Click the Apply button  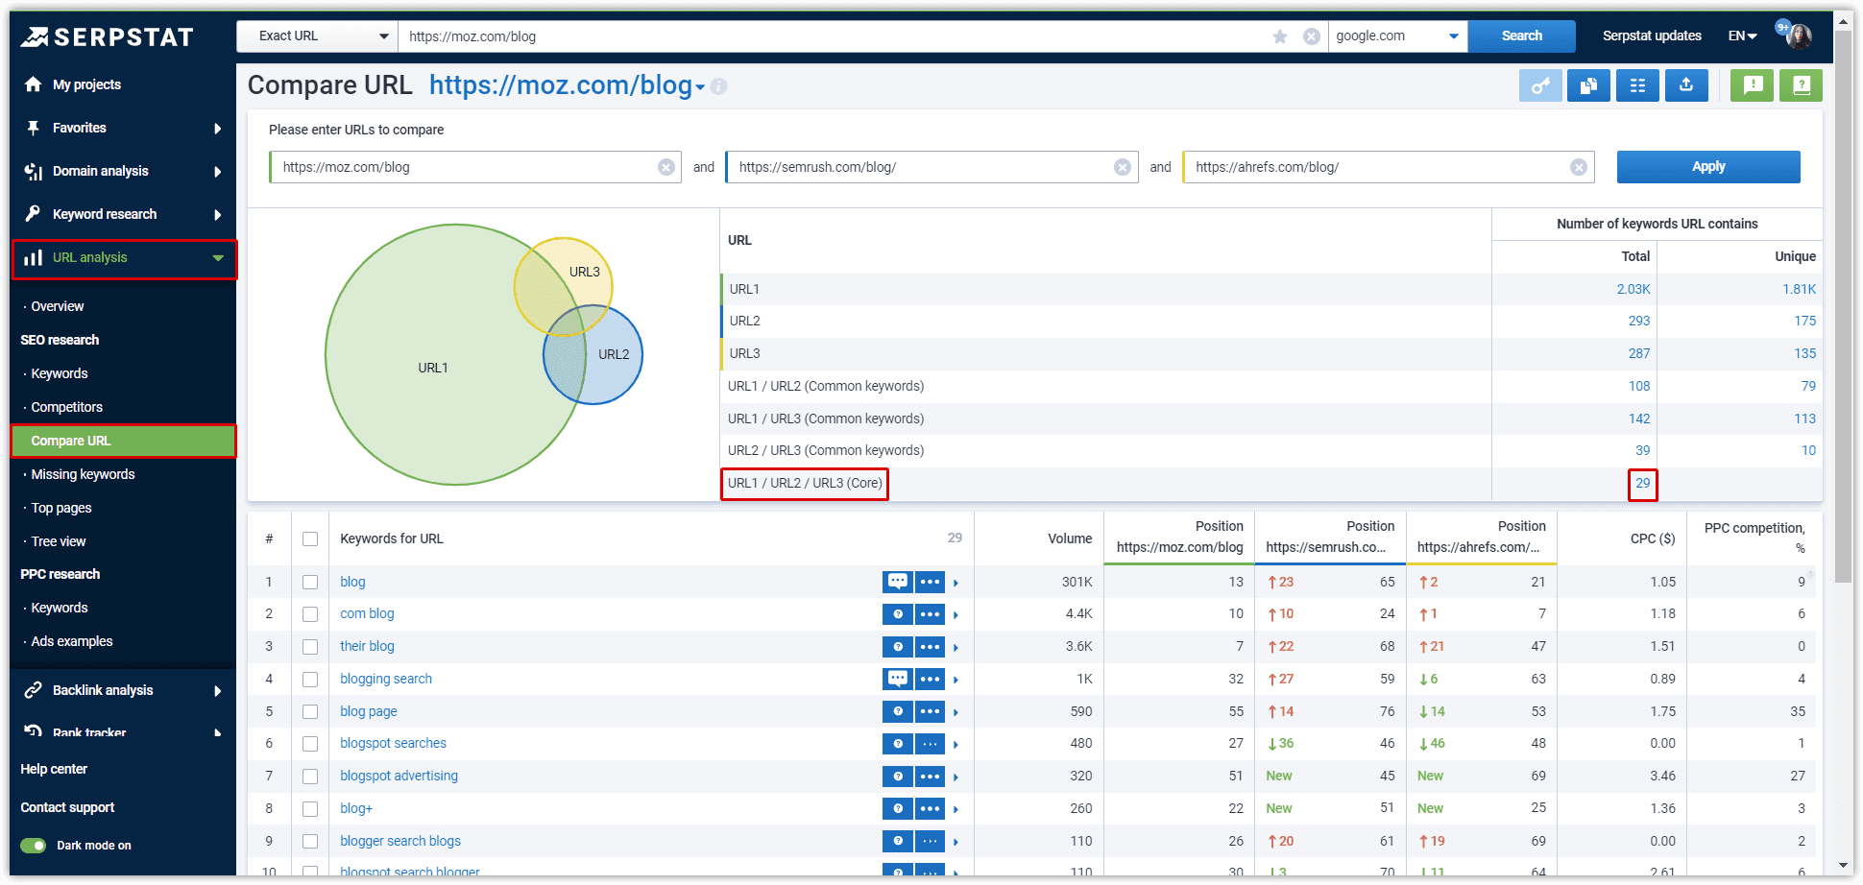tap(1708, 167)
